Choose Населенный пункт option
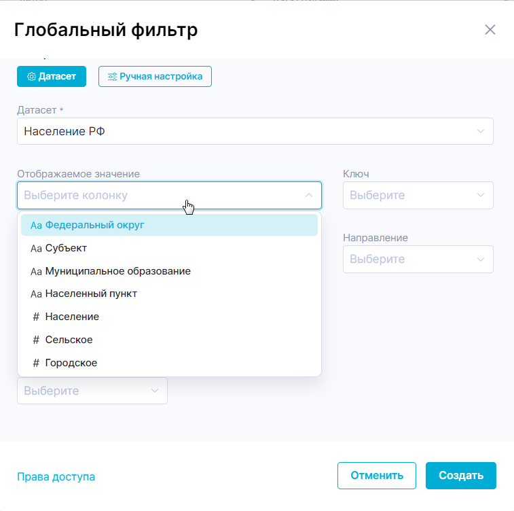This screenshot has height=511, width=514. (x=91, y=294)
